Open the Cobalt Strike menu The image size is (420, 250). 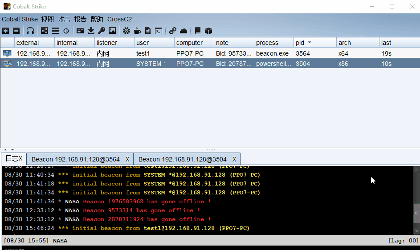[20, 19]
